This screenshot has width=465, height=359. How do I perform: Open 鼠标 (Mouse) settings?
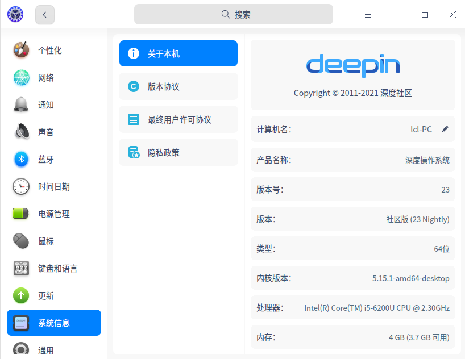[50, 241]
